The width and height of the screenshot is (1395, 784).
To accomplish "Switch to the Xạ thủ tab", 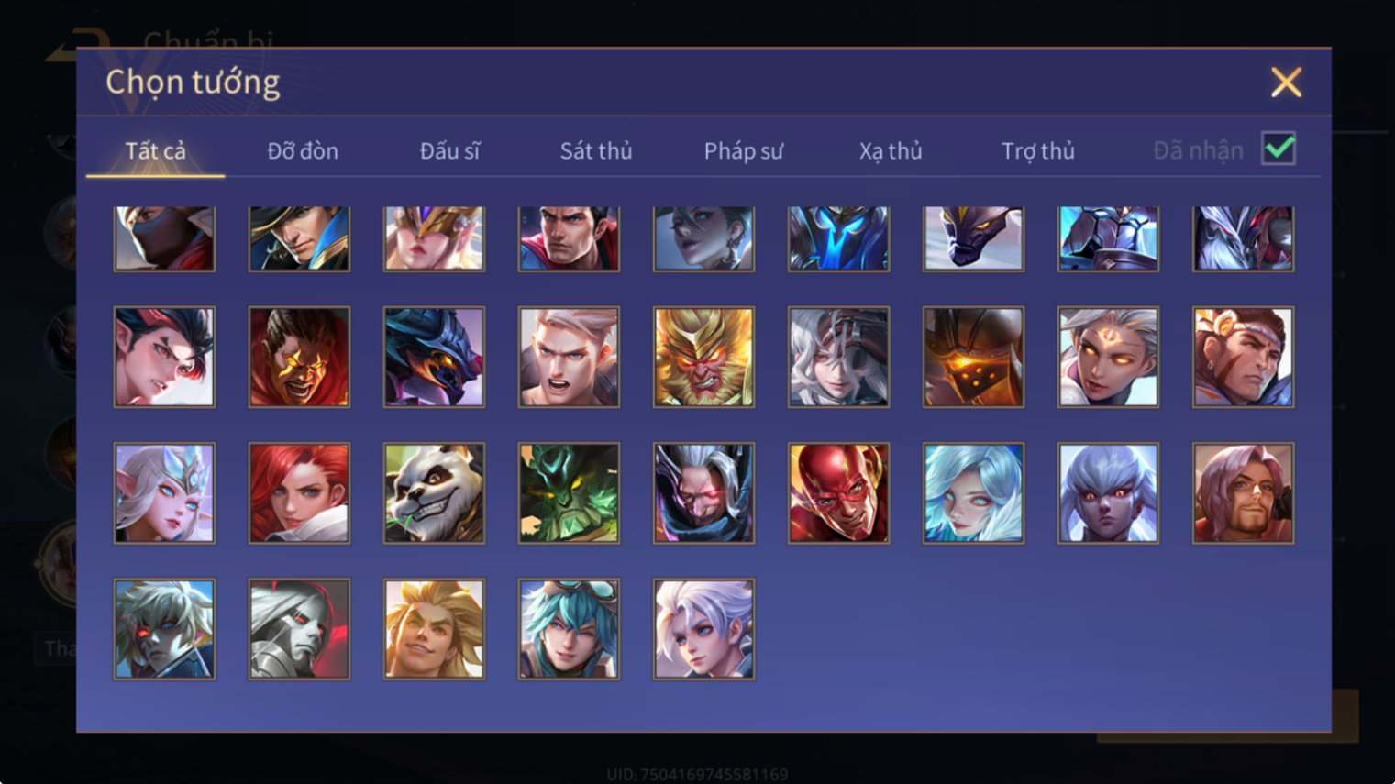I will point(891,150).
